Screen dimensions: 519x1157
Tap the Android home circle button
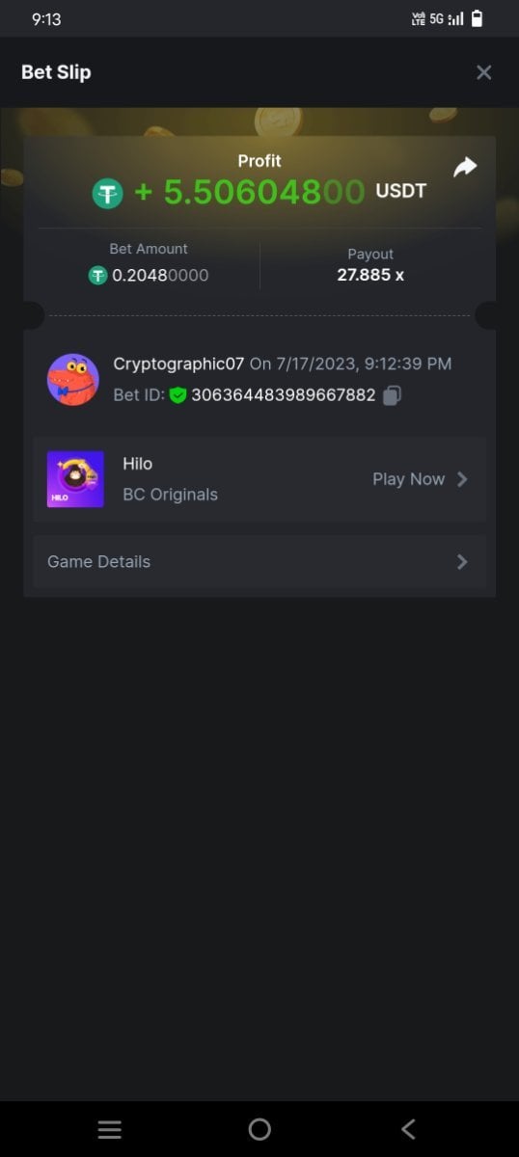(259, 1130)
